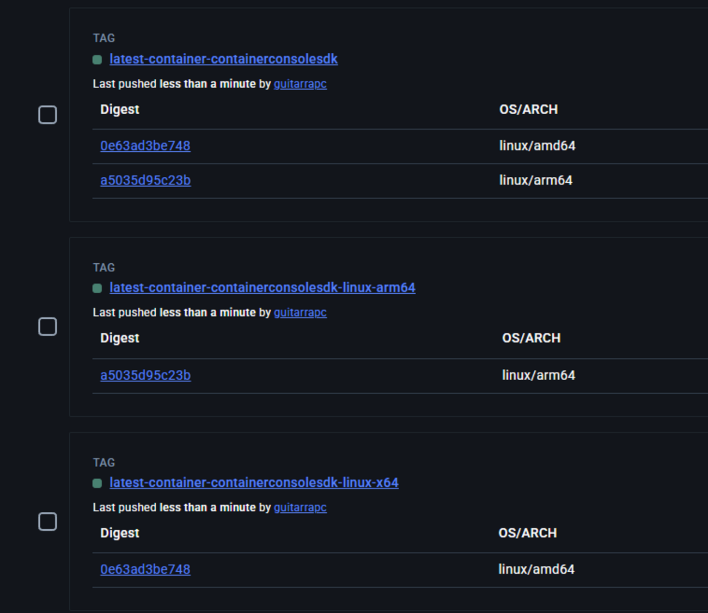Open the latest-container-containerconsolesdk-linux-x64 tag

pyautogui.click(x=255, y=482)
